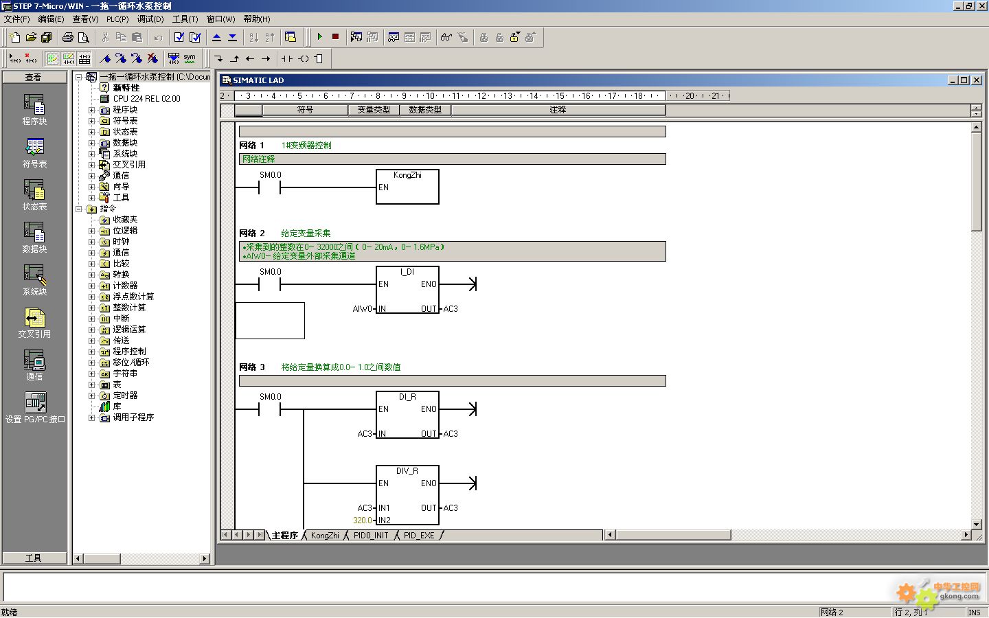
Task: Click the line down toolbar icon
Action: [218, 58]
